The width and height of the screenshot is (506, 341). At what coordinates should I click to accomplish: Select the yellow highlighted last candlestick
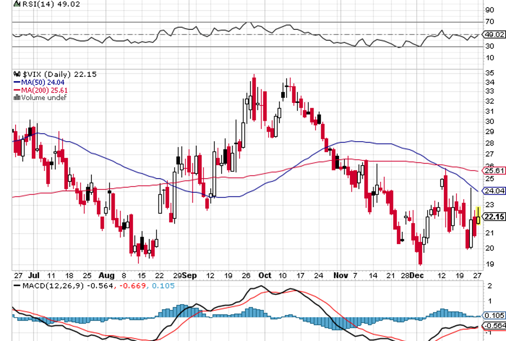point(478,216)
